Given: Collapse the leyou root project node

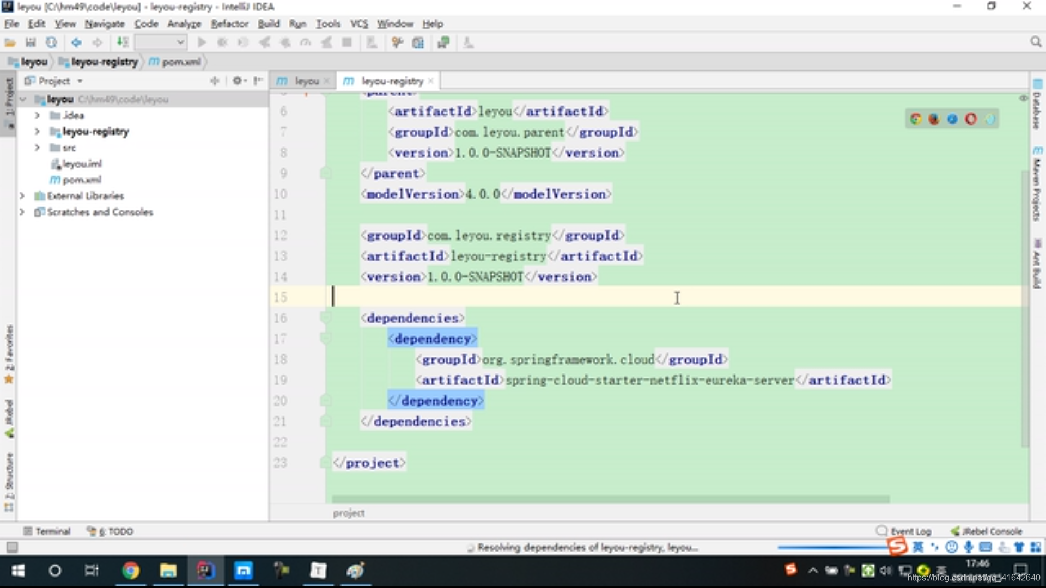Looking at the screenshot, I should click(x=23, y=99).
